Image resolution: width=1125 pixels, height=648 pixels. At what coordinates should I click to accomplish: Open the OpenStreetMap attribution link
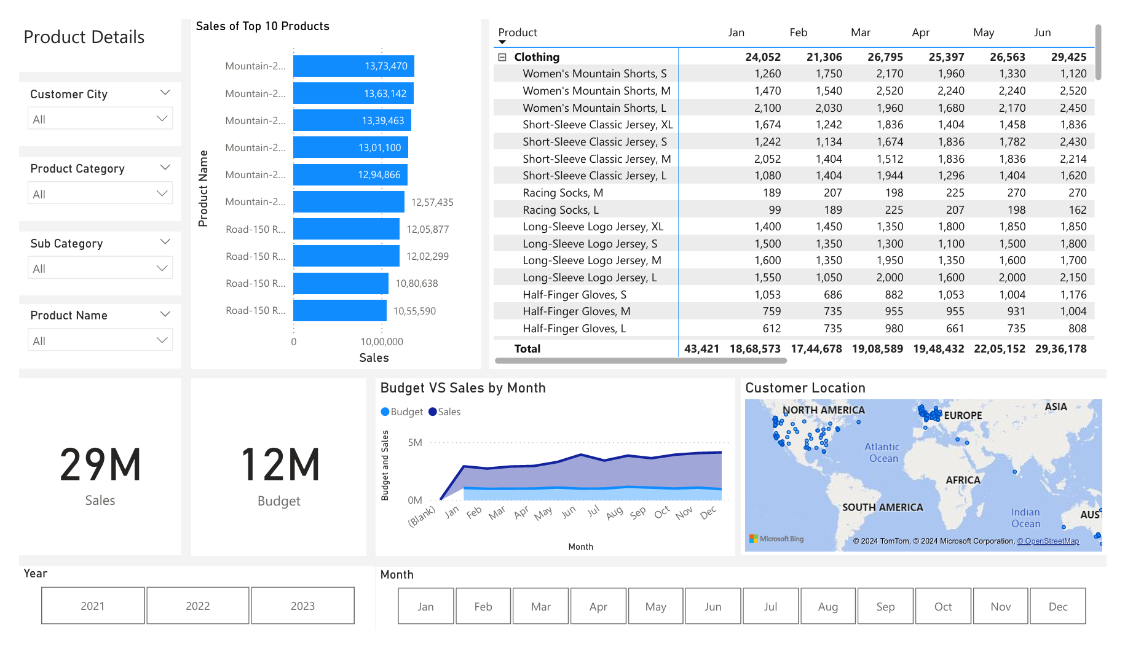pyautogui.click(x=1048, y=541)
